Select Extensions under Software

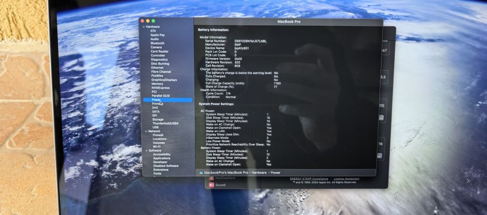click(161, 170)
